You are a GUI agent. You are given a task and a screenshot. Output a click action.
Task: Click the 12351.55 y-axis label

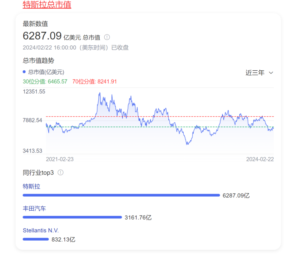coord(34,92)
